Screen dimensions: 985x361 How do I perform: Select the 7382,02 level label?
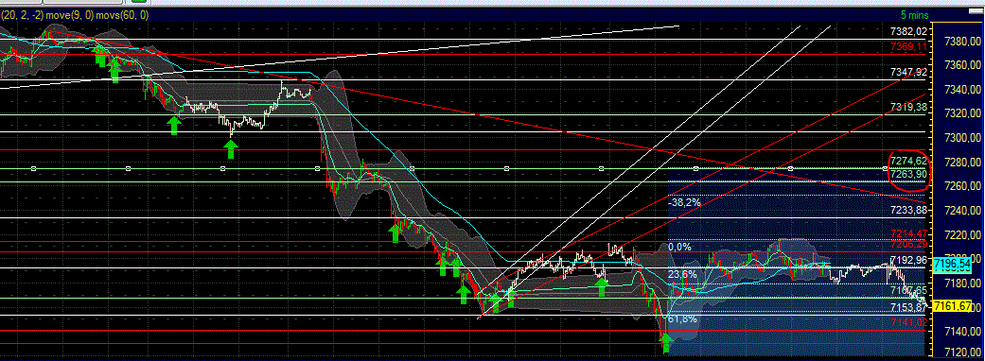pos(909,31)
